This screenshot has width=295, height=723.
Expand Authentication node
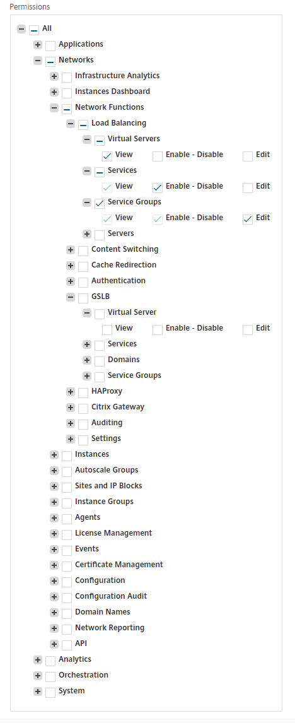pos(71,281)
